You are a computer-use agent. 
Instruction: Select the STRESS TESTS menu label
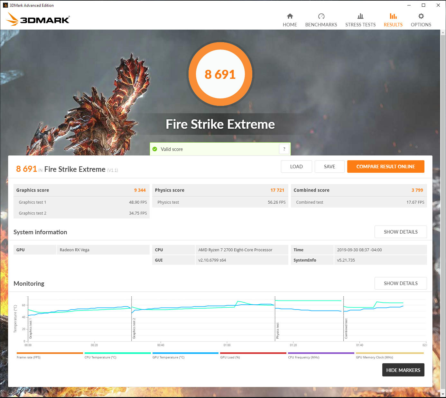(360, 25)
